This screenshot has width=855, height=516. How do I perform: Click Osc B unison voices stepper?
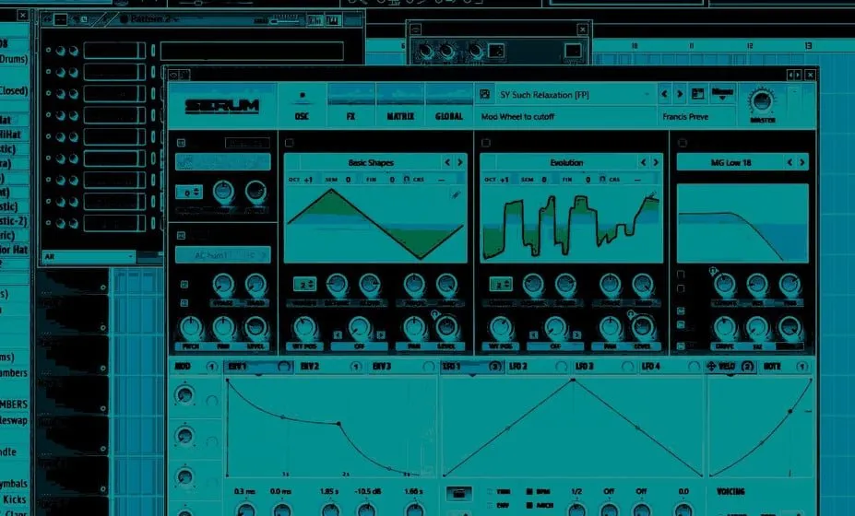501,285
